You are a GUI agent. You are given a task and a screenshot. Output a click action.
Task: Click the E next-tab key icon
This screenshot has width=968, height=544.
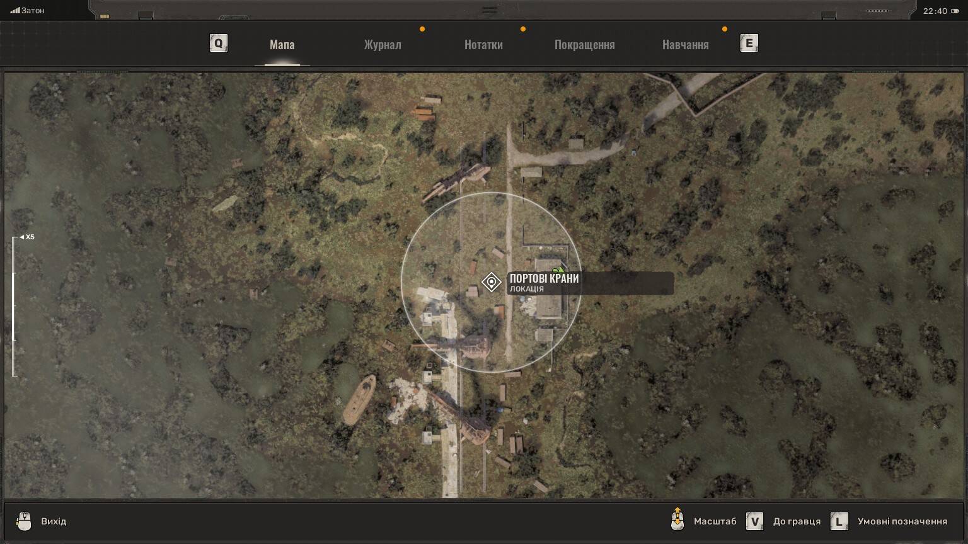pos(749,43)
